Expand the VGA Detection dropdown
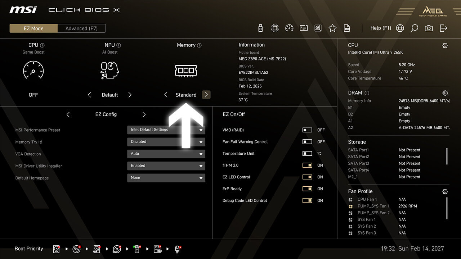Screen dimensions: 461x259 [166, 154]
